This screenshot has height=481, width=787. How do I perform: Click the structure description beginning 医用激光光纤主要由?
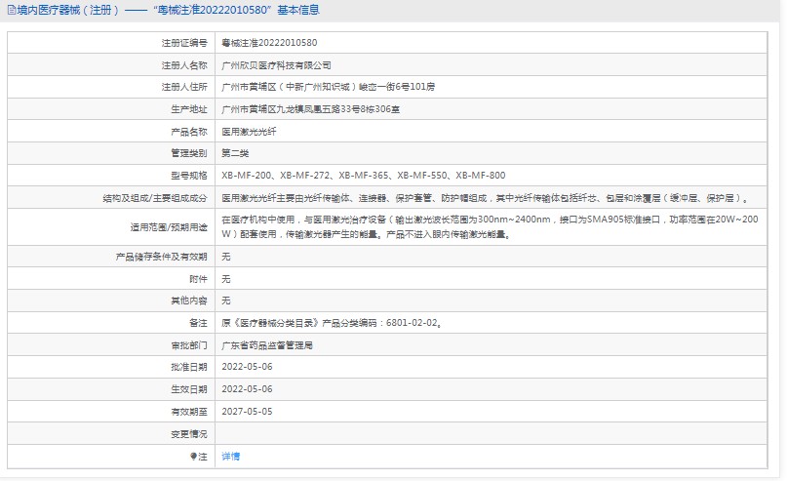(x=486, y=198)
